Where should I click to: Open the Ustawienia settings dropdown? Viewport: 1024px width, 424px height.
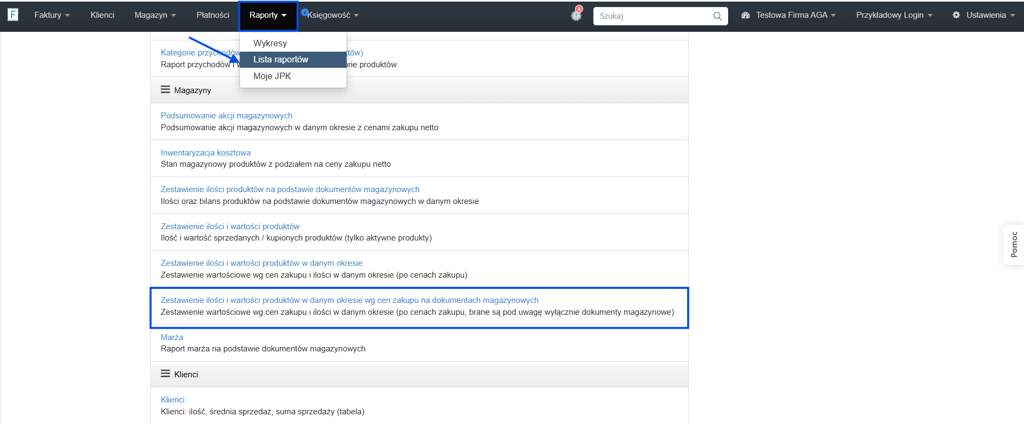tap(990, 15)
